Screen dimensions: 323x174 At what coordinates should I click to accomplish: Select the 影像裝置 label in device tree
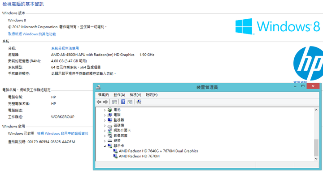[x=120, y=136]
